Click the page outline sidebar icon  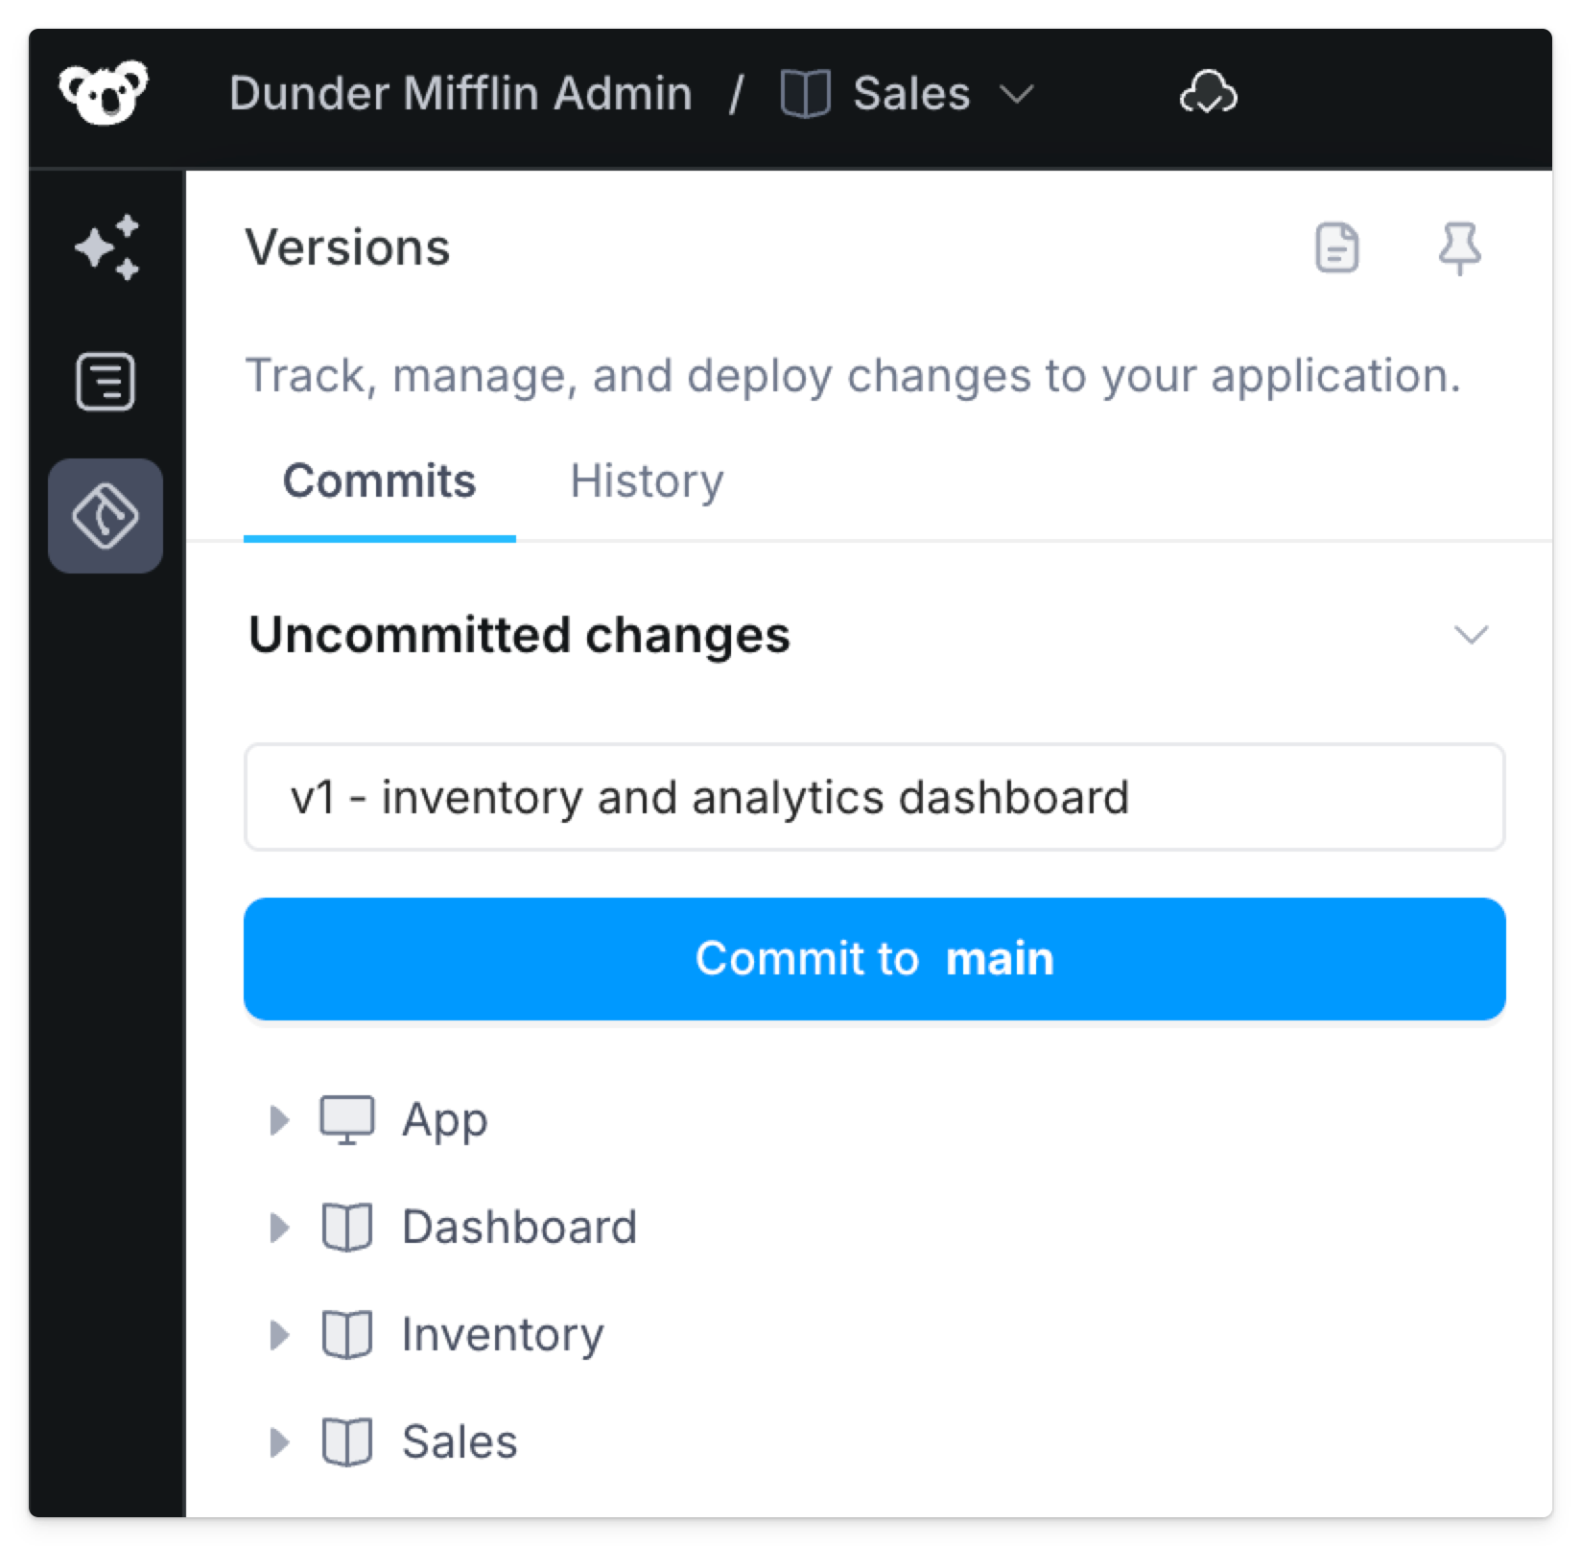106,382
